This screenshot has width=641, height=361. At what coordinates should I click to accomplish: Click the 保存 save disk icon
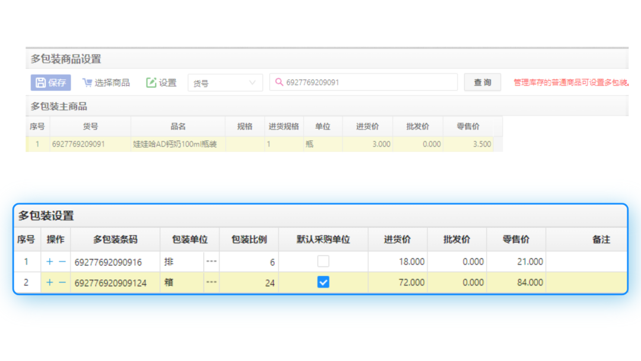[40, 83]
